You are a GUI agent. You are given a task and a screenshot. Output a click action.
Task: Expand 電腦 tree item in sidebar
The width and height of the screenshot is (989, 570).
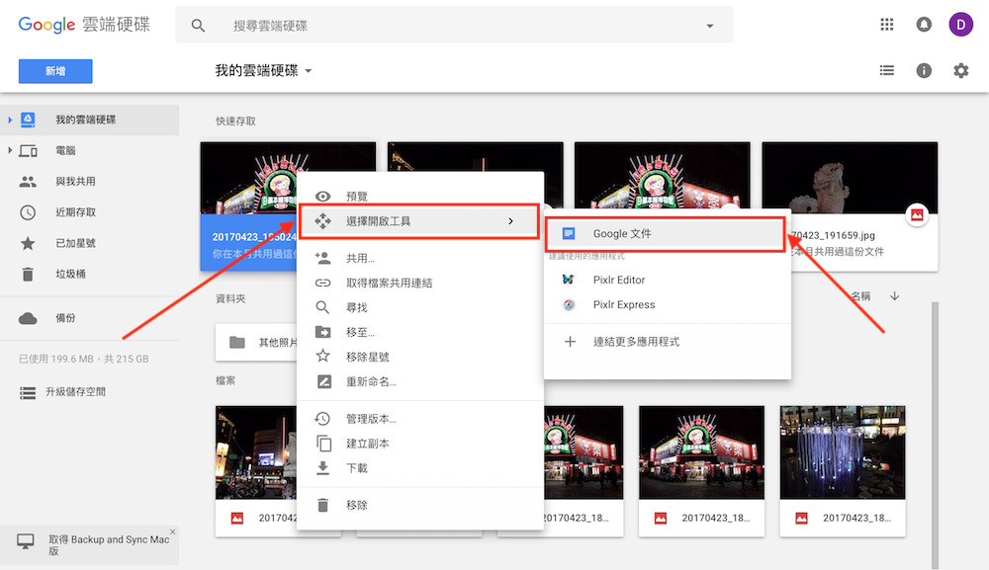click(x=10, y=150)
